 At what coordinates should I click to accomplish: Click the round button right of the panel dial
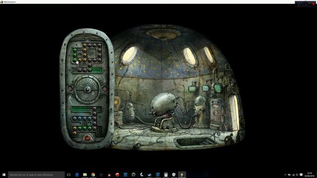[x=105, y=89]
